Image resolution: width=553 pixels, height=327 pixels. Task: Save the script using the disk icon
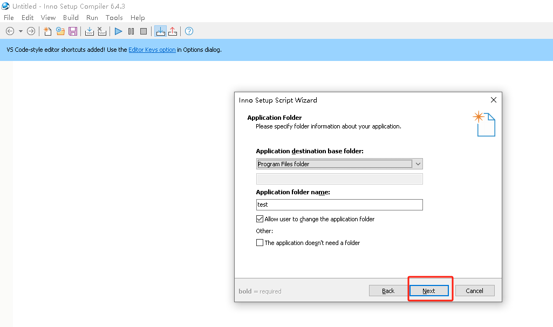(x=73, y=31)
